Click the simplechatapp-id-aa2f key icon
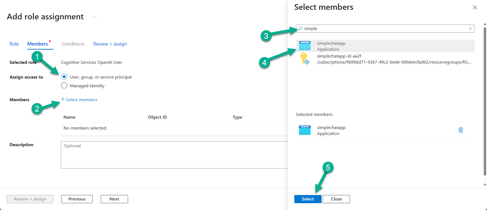The height and width of the screenshot is (210, 487). [305, 59]
